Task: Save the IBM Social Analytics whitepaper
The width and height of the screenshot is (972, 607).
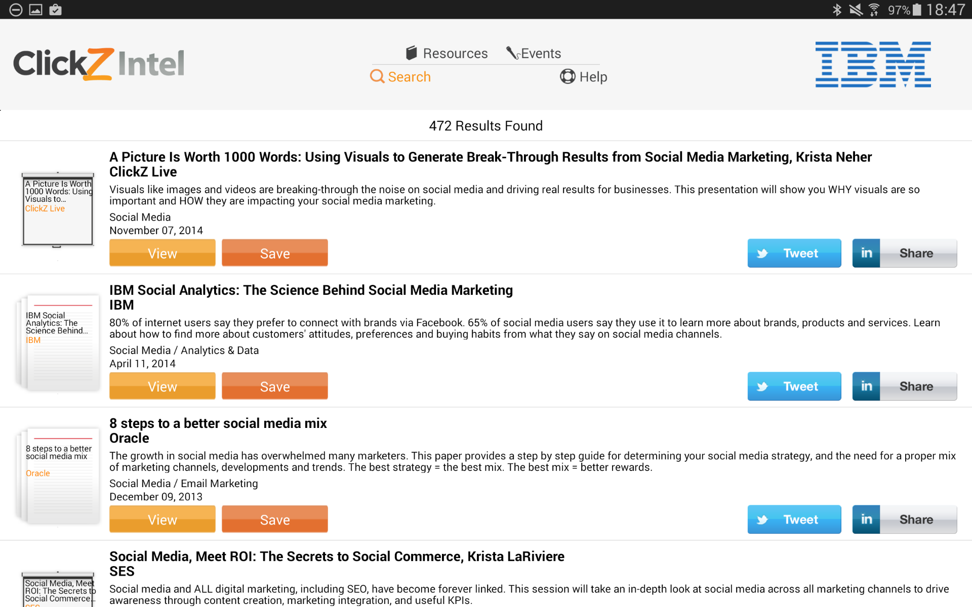Action: (275, 386)
